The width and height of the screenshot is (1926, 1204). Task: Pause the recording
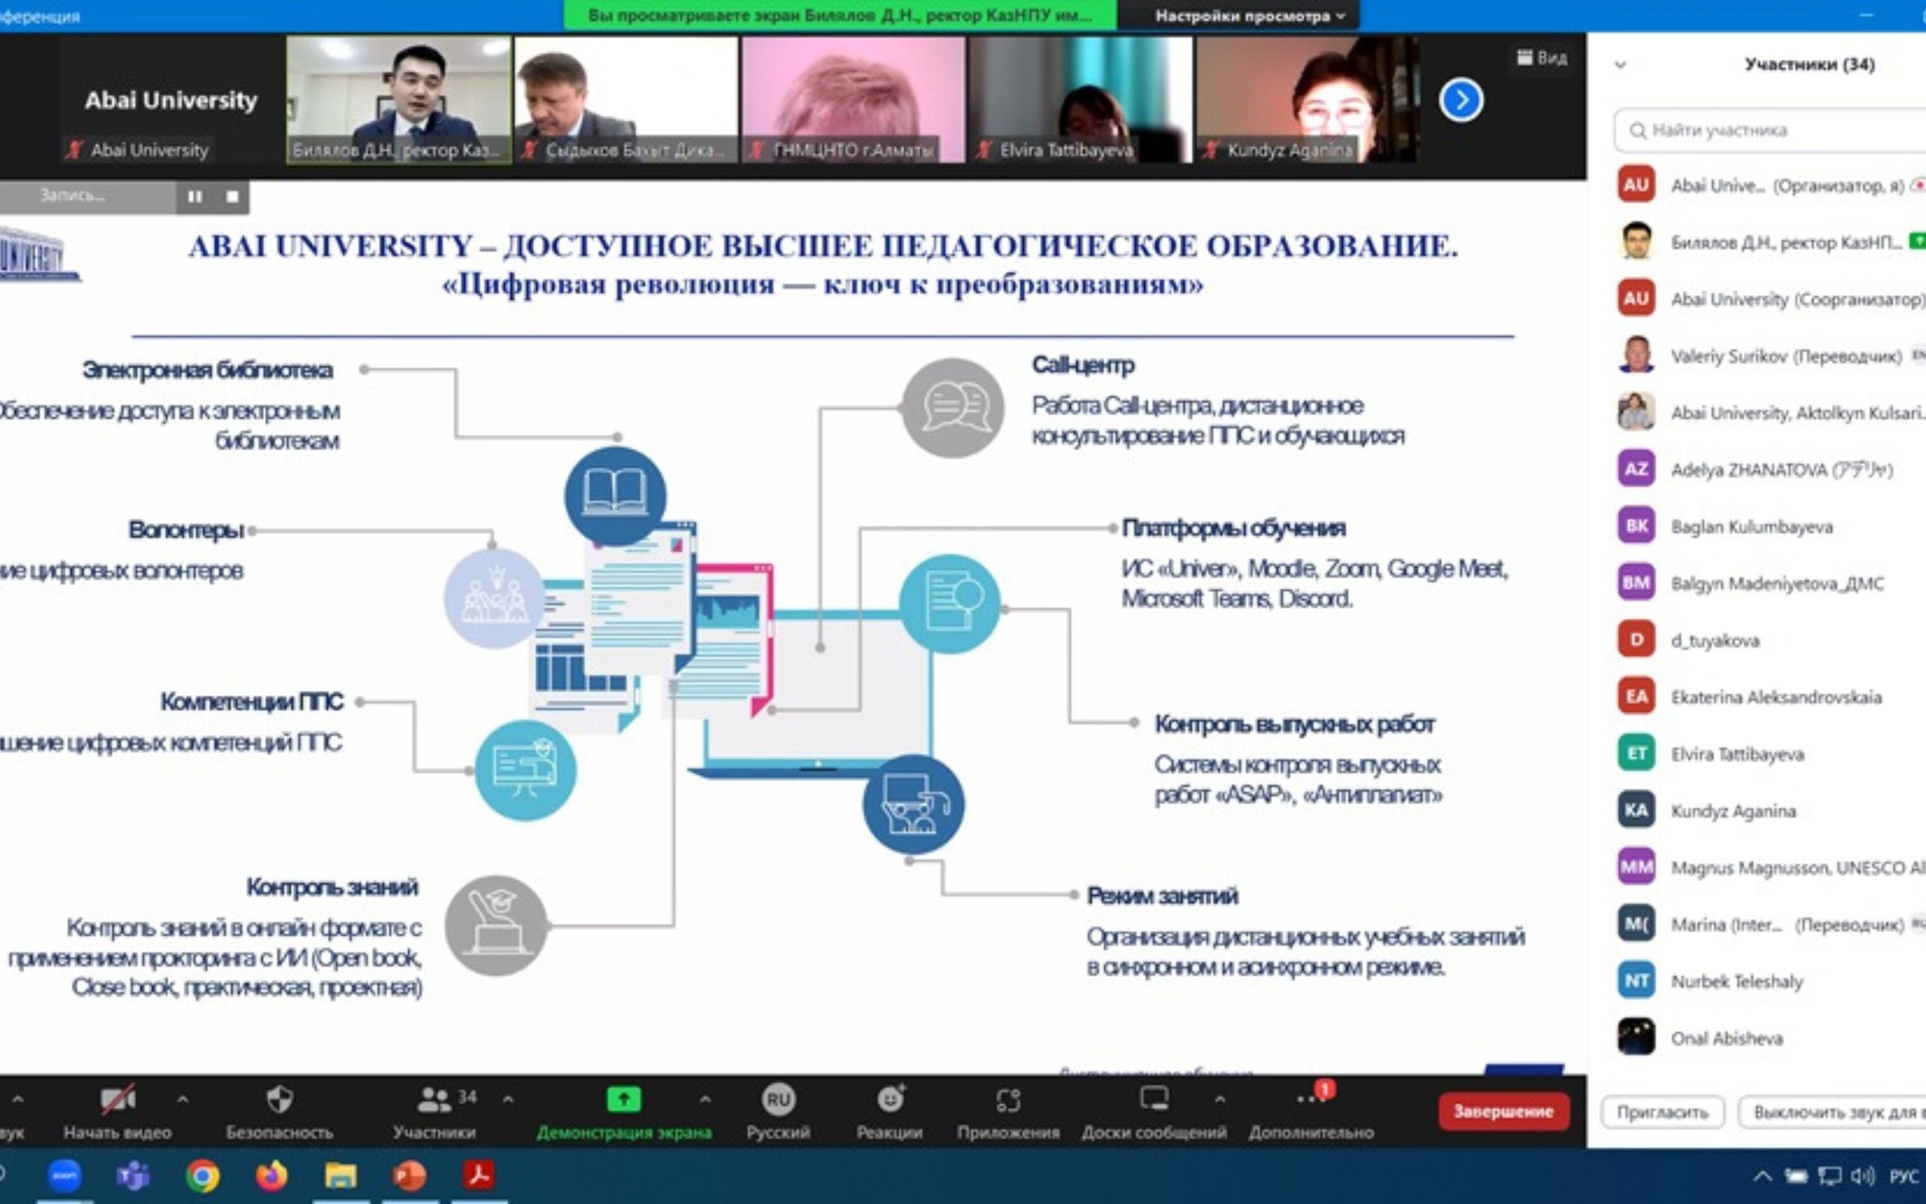tap(195, 196)
